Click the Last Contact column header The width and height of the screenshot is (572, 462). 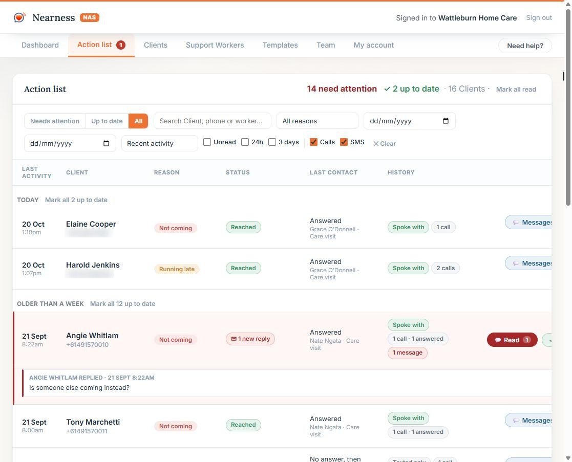click(333, 172)
